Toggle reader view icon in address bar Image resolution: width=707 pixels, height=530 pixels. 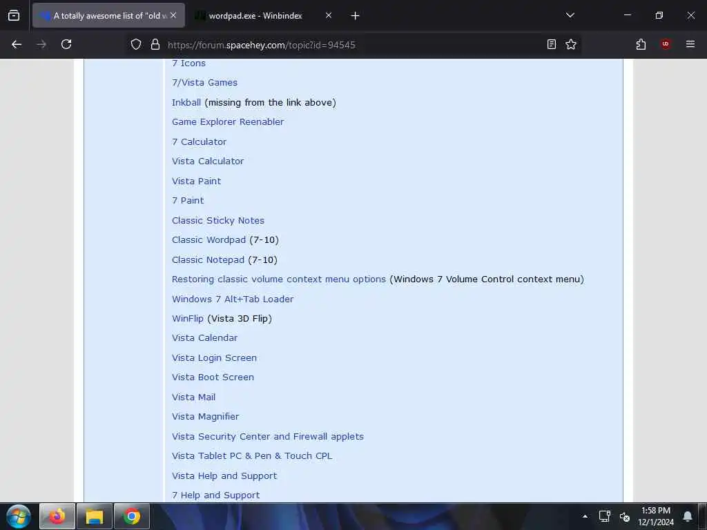pyautogui.click(x=552, y=44)
